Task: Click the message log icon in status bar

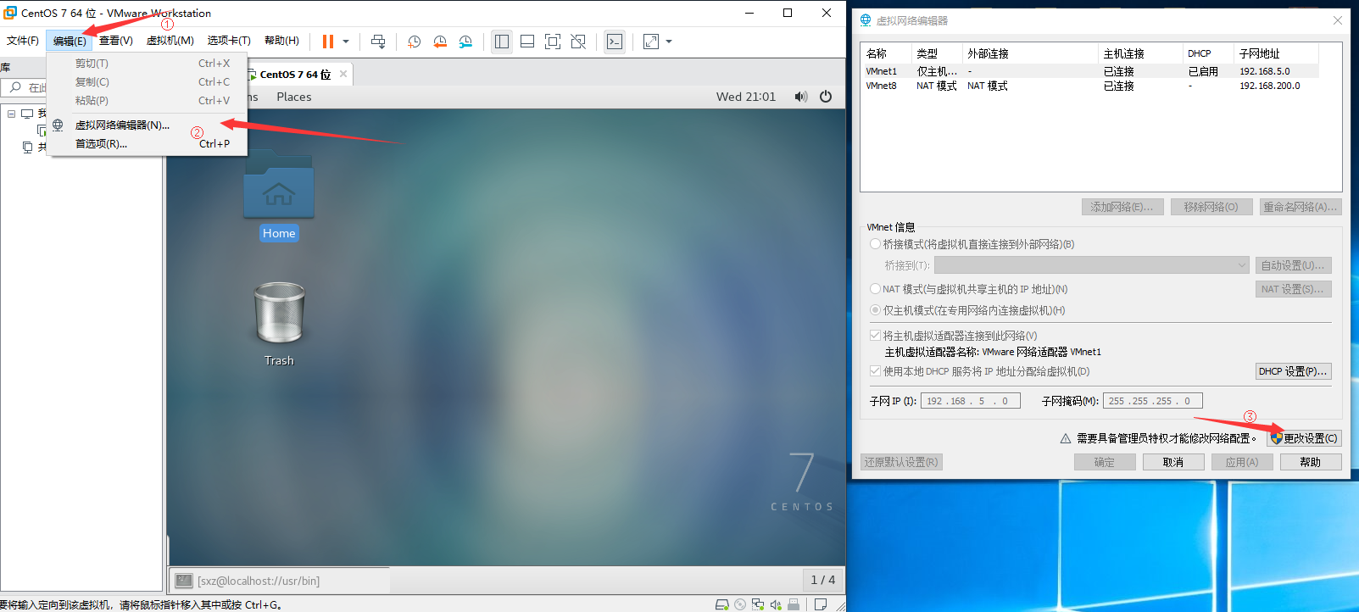Action: pyautogui.click(x=821, y=604)
